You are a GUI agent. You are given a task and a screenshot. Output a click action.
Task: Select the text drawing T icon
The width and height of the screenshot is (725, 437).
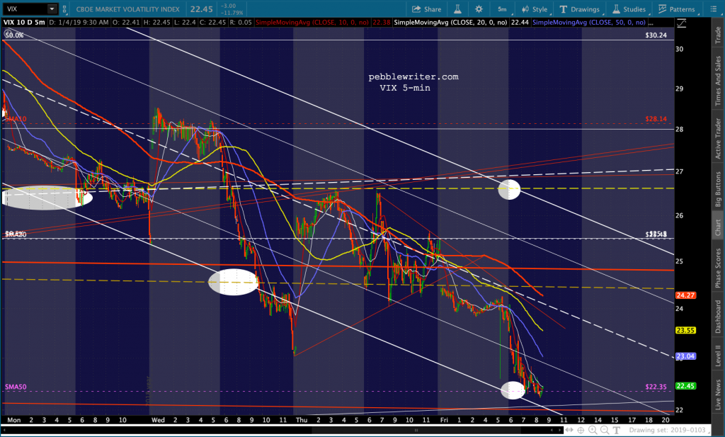click(617, 431)
